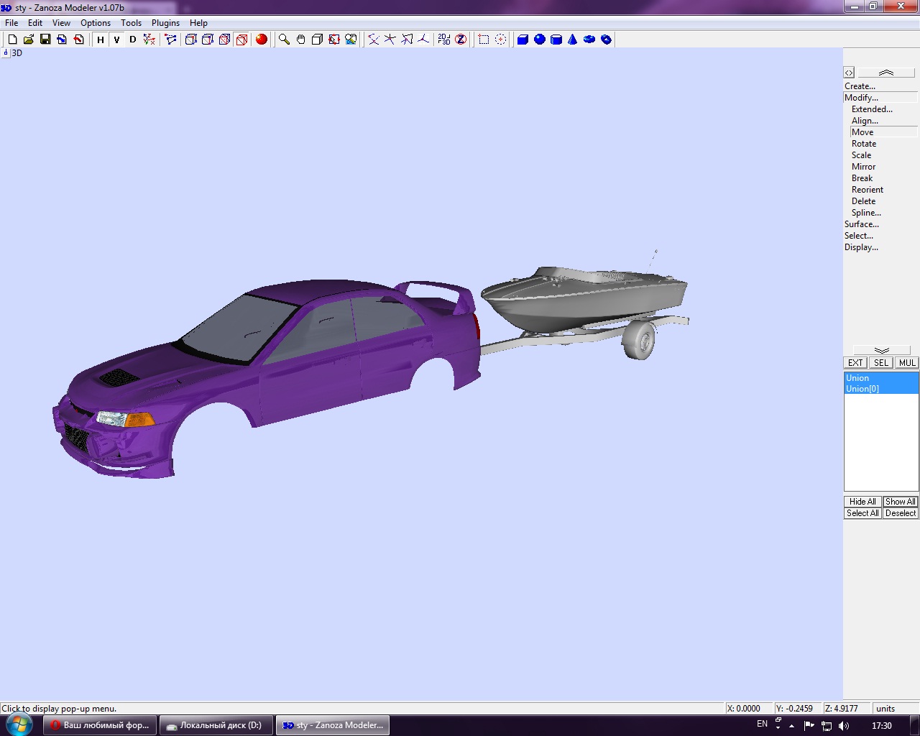Create the last blue ring-shaped primitive
Screen dimensions: 920x736
click(x=606, y=40)
